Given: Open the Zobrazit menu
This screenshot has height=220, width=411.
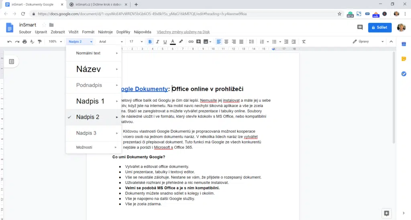Looking at the screenshot, I should [x=58, y=32].
